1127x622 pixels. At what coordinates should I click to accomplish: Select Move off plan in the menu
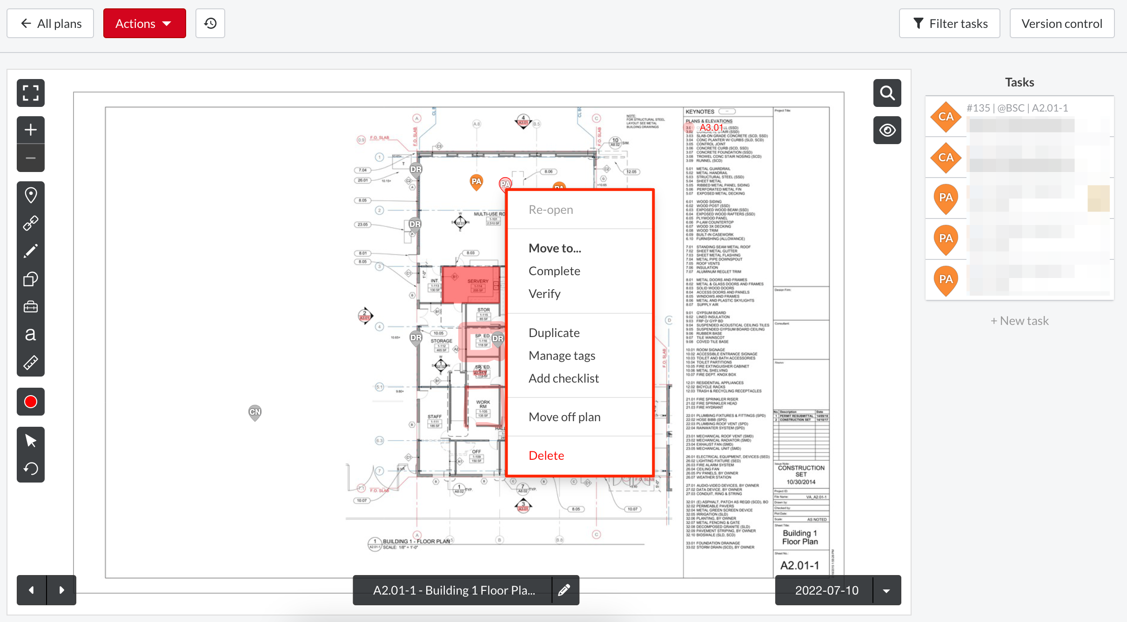tap(564, 417)
